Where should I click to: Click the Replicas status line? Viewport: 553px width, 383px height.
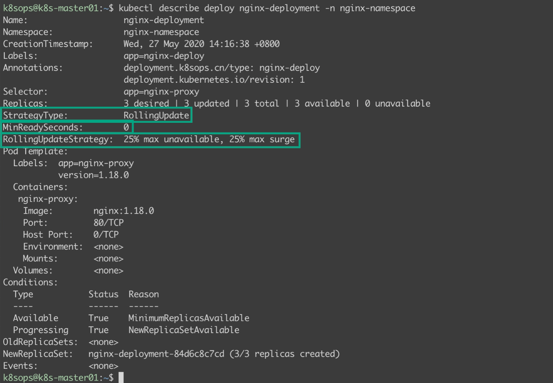217,103
